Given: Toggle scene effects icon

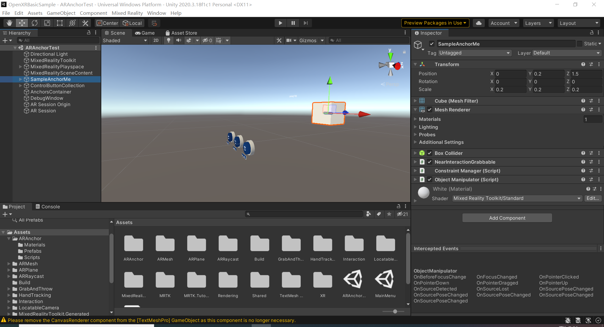Looking at the screenshot, I should click(189, 40).
